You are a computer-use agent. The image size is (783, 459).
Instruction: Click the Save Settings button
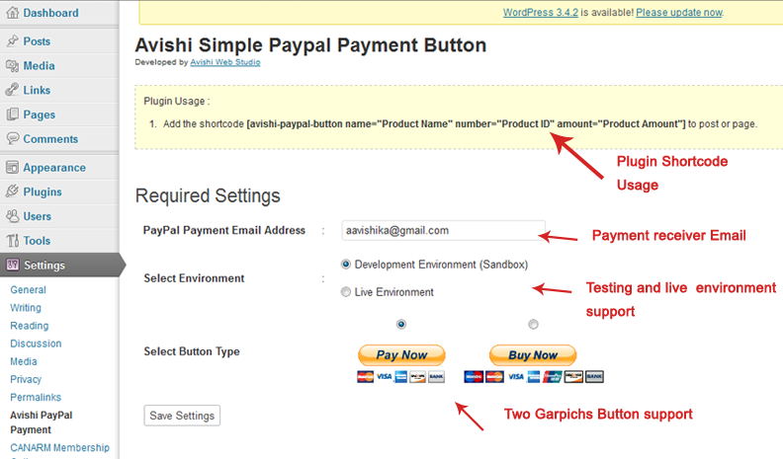point(182,416)
